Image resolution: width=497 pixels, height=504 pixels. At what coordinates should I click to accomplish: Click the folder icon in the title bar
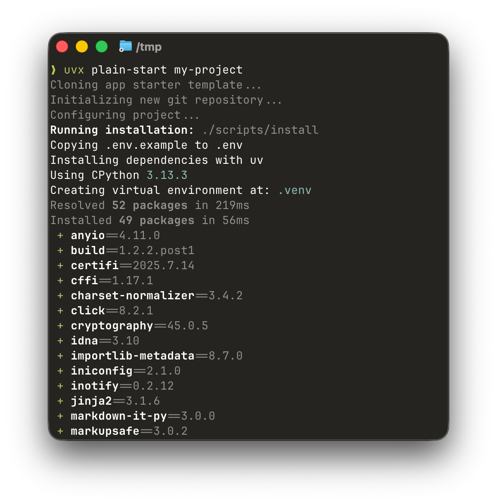[x=125, y=46]
